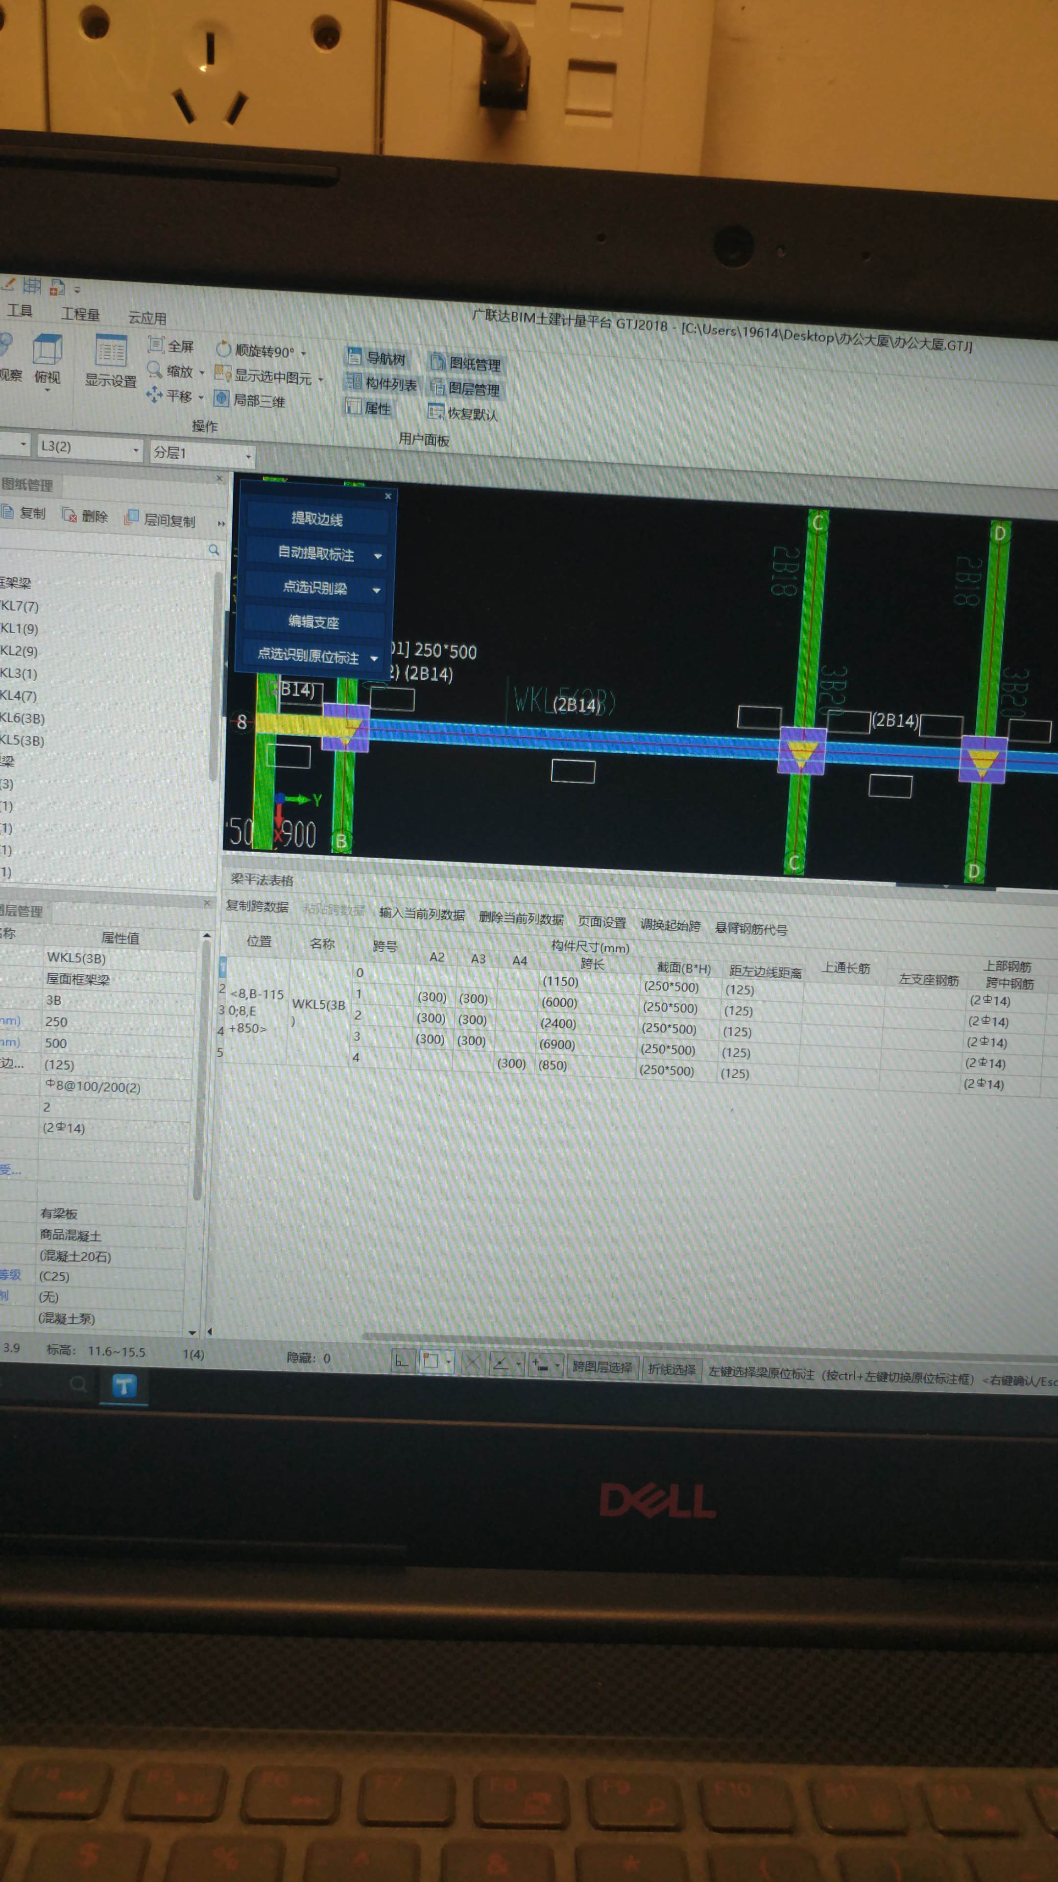Open the 工程量 ribbon tab
The height and width of the screenshot is (1882, 1058).
tap(80, 314)
